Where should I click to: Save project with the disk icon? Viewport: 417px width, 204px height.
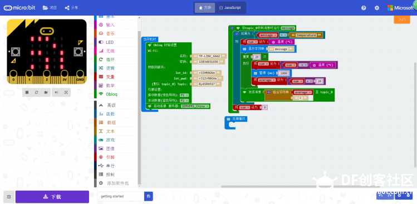click(149, 196)
